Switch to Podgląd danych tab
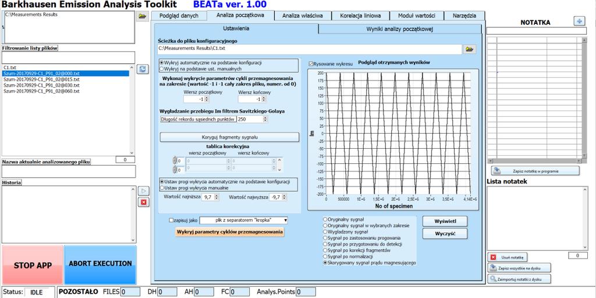The height and width of the screenshot is (298, 596). coord(179,16)
